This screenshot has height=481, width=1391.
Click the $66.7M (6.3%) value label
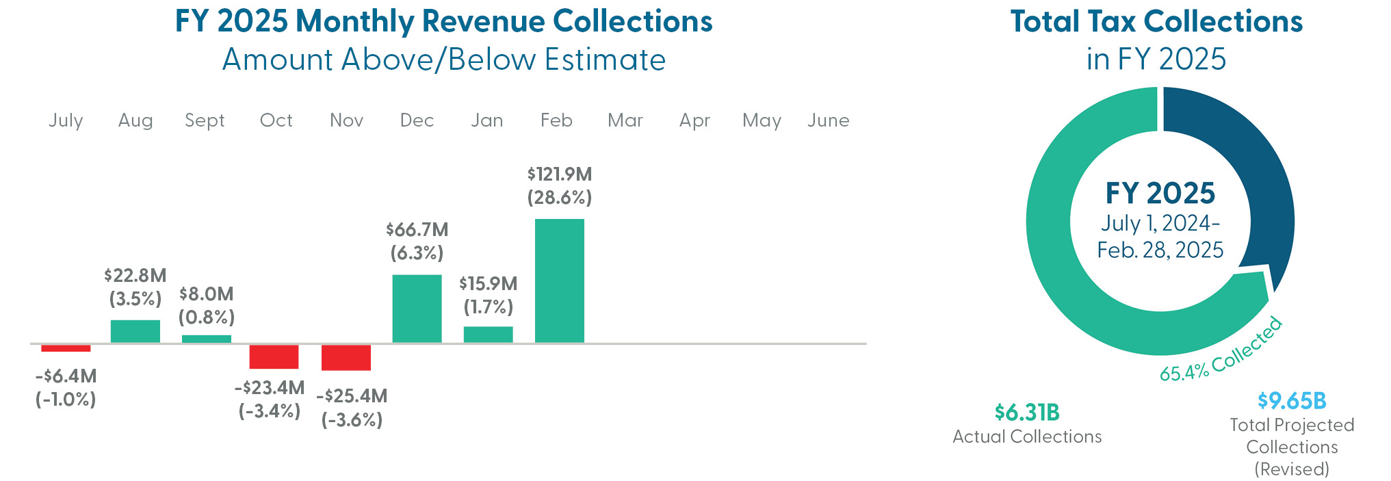(x=417, y=242)
